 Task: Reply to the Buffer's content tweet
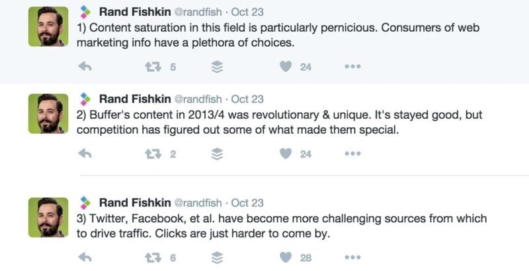click(85, 154)
